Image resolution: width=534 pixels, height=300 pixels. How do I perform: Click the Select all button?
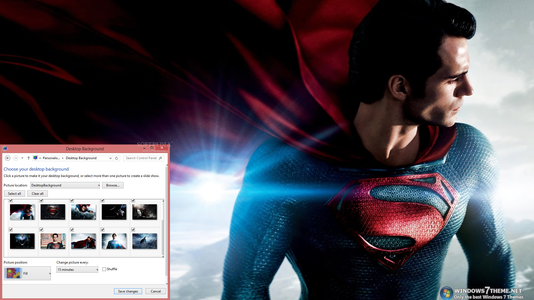[x=14, y=194]
